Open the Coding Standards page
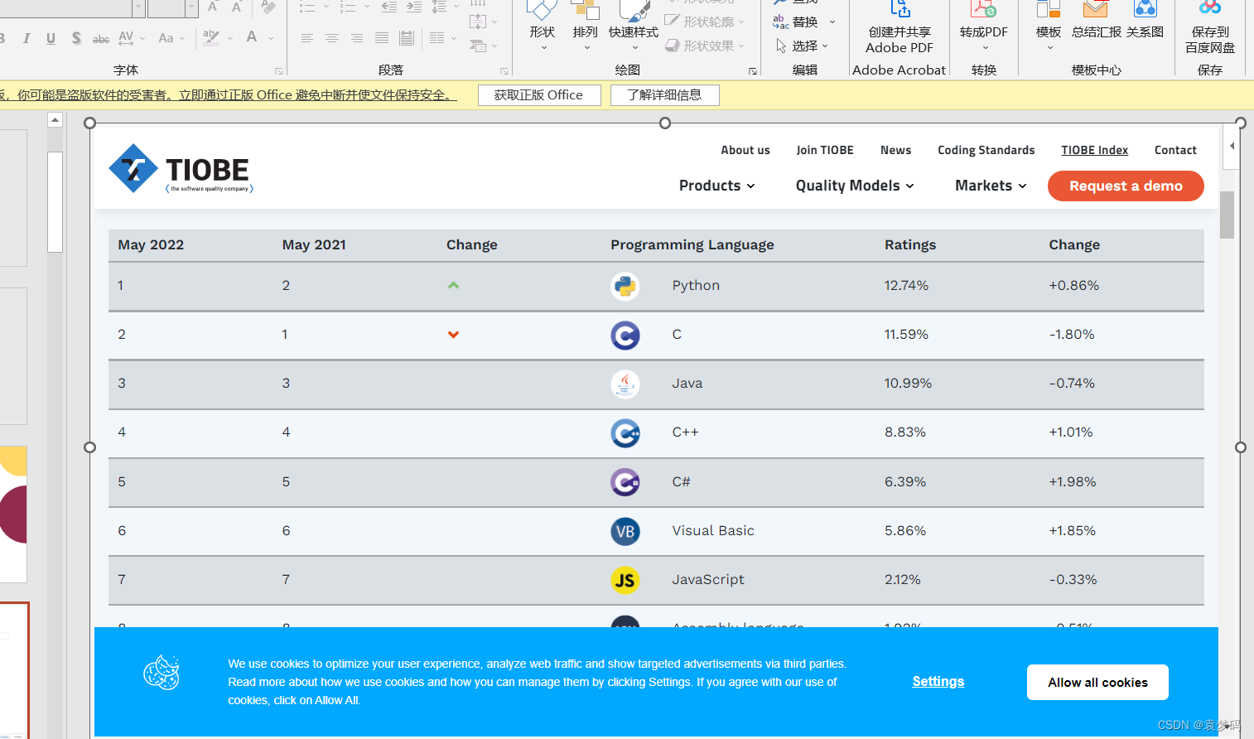This screenshot has width=1254, height=739. 986,150
